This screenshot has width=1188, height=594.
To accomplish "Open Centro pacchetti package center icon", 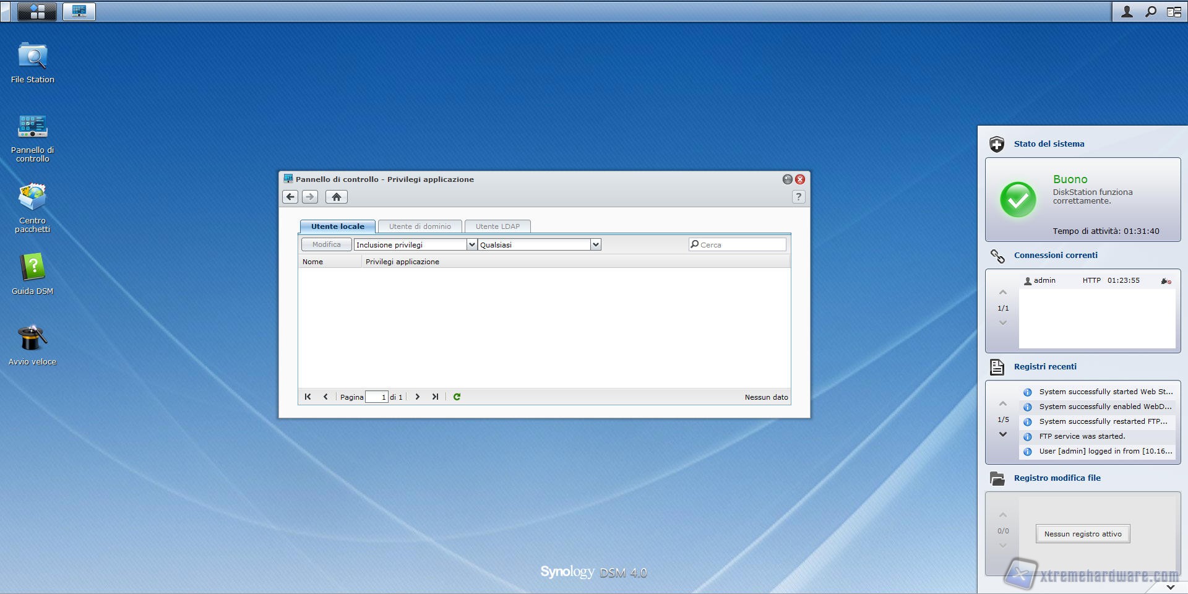I will pos(32,198).
